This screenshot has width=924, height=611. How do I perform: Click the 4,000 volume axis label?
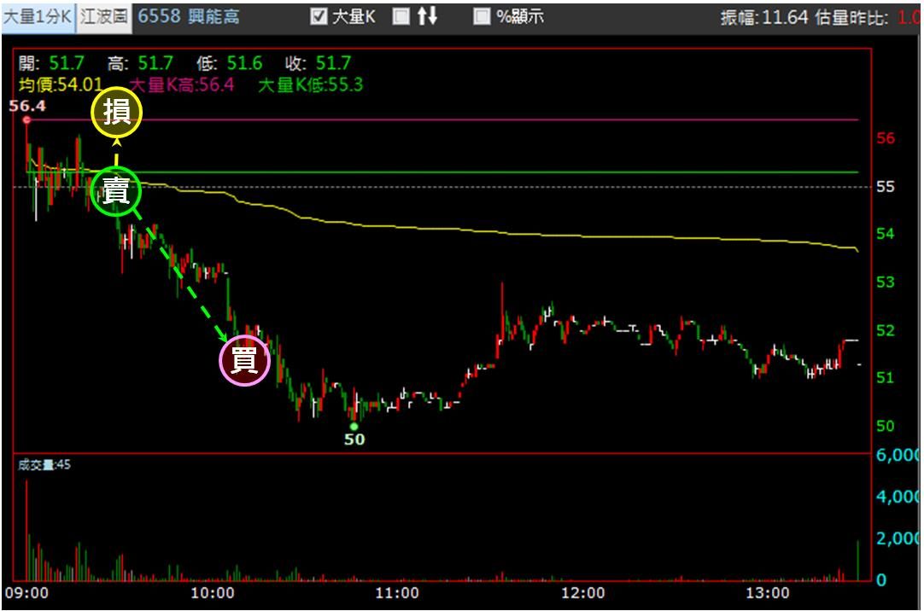(898, 496)
